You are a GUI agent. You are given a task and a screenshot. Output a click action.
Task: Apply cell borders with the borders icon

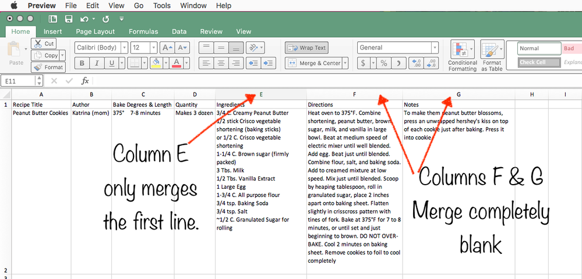click(x=134, y=63)
